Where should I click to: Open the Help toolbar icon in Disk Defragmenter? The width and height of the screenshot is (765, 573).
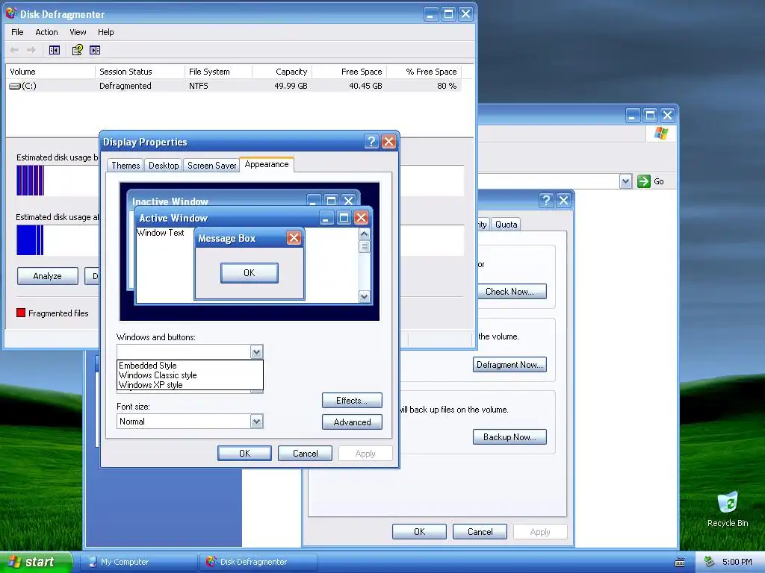78,50
